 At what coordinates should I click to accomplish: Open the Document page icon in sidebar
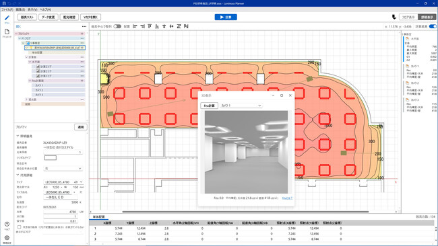click(7, 32)
